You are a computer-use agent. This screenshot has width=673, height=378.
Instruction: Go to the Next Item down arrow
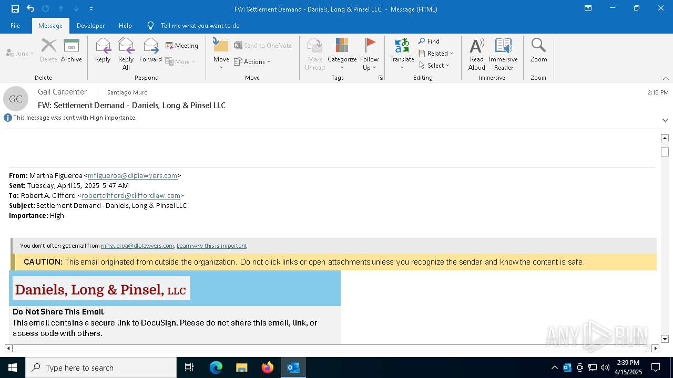[x=76, y=8]
